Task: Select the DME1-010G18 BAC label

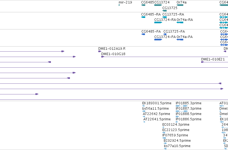Action: coord(113,54)
